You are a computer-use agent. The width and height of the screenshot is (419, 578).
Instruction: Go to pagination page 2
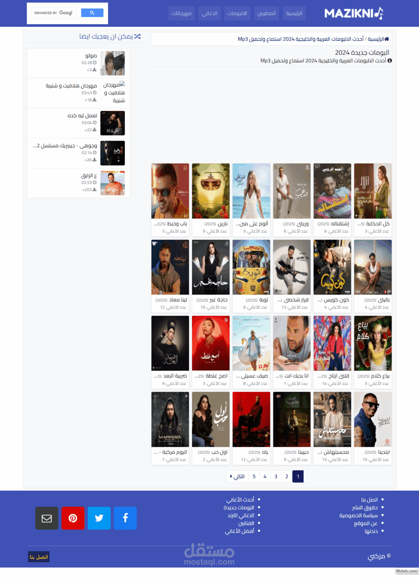click(x=287, y=476)
